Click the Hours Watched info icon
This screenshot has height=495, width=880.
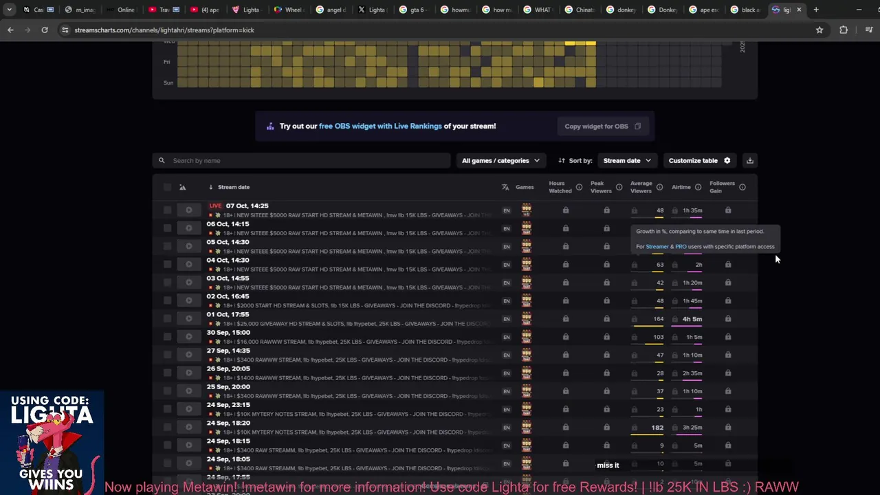coord(579,187)
